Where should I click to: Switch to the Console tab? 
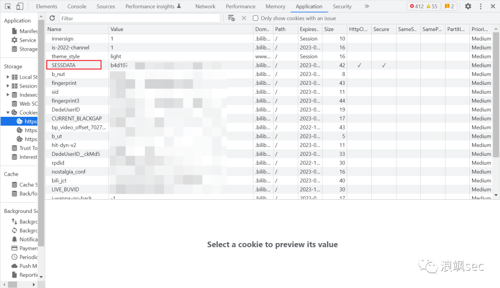point(77,6)
